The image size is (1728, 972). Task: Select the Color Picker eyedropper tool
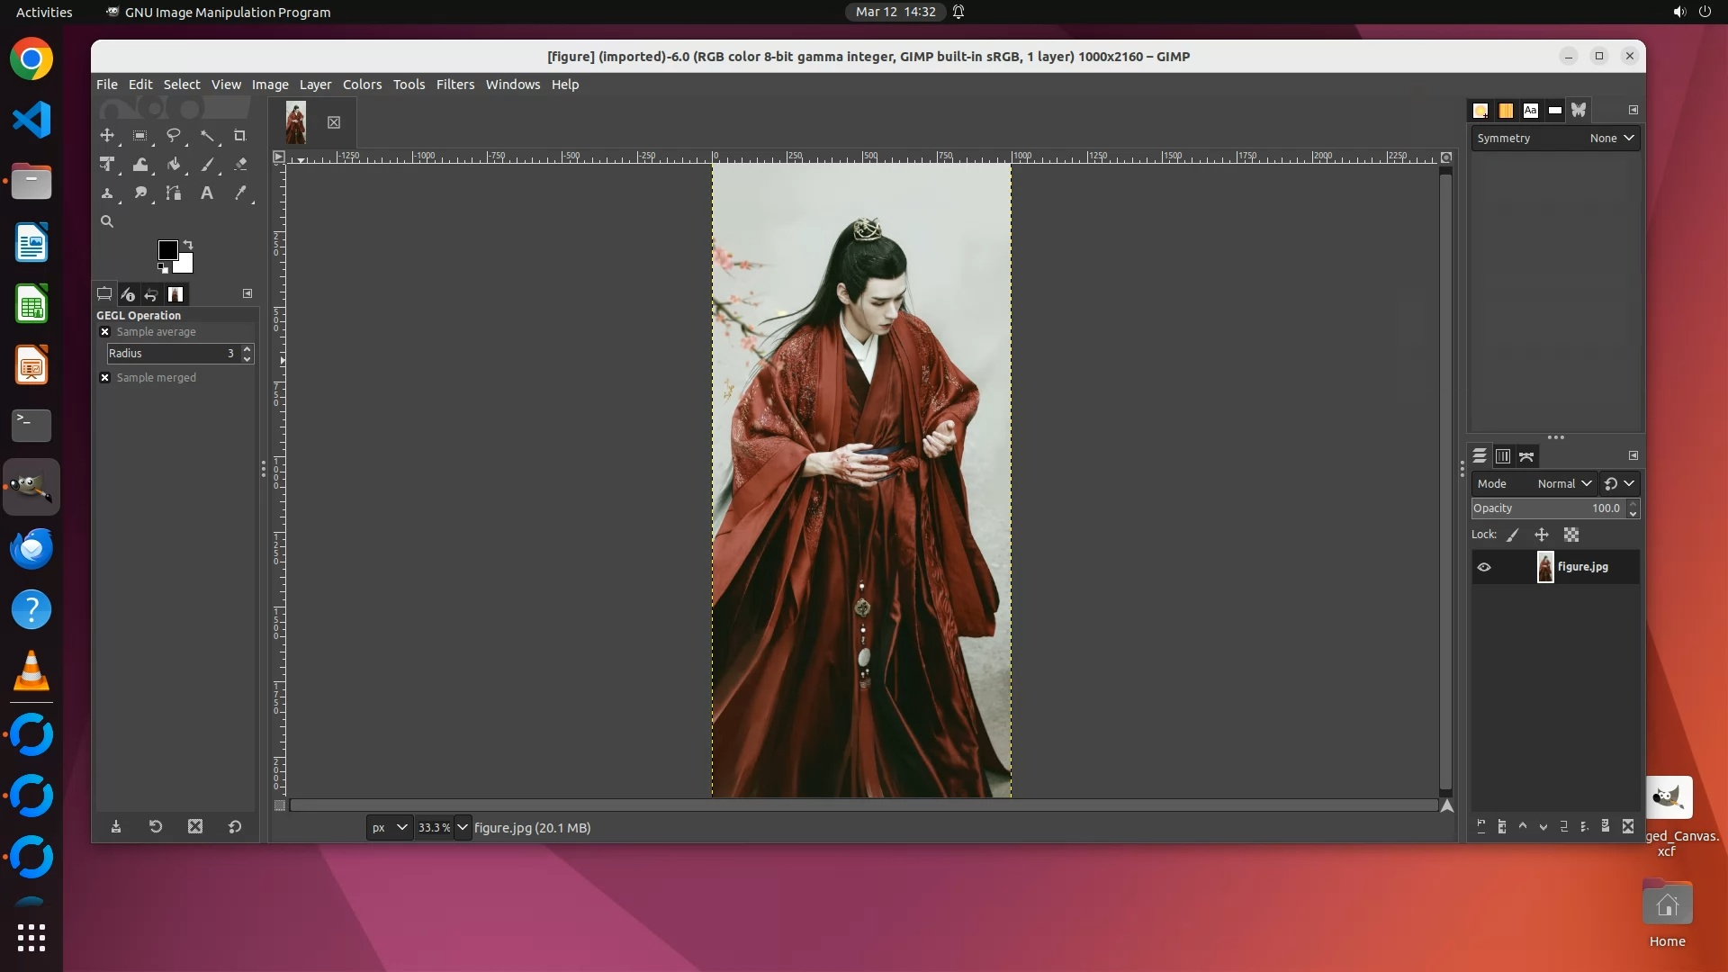point(240,193)
